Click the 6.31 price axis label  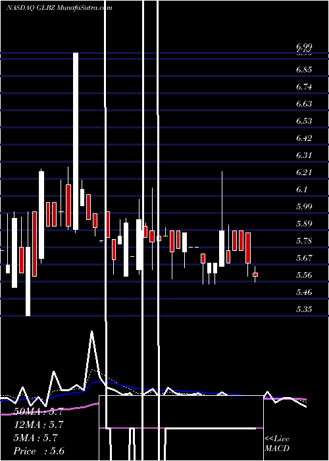click(304, 155)
